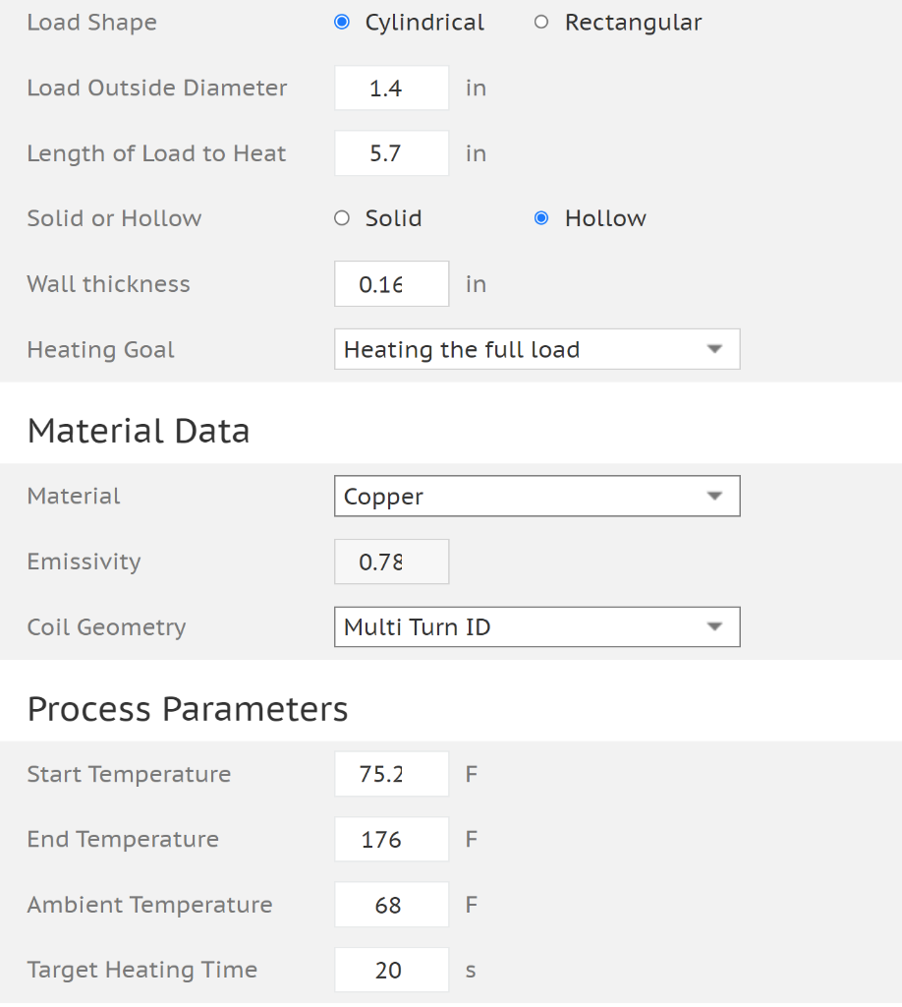Focus the Wall thickness input
902x1007 pixels.
tap(391, 284)
